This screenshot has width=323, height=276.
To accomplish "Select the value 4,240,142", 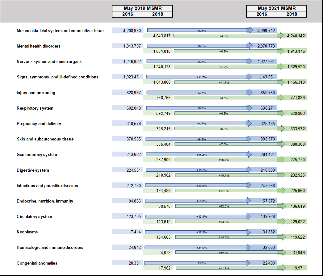I will pyautogui.click(x=296, y=36).
